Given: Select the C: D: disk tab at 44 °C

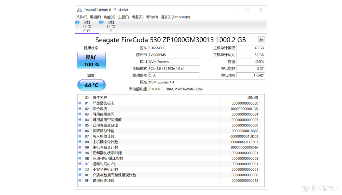Looking at the screenshot, I should click(87, 27).
